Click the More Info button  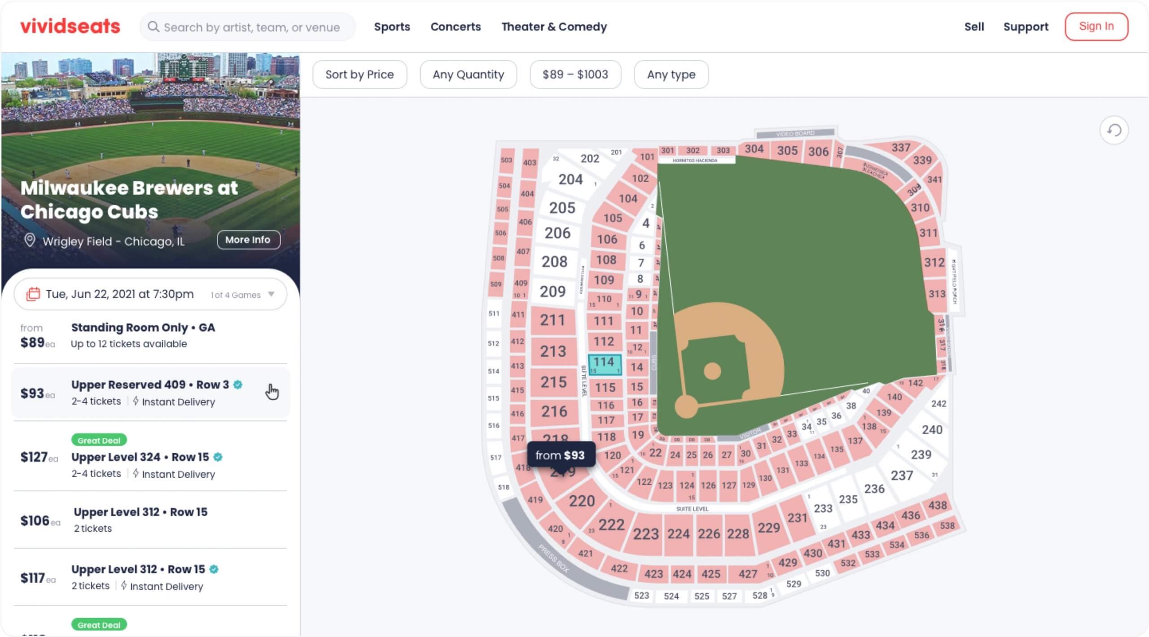248,239
